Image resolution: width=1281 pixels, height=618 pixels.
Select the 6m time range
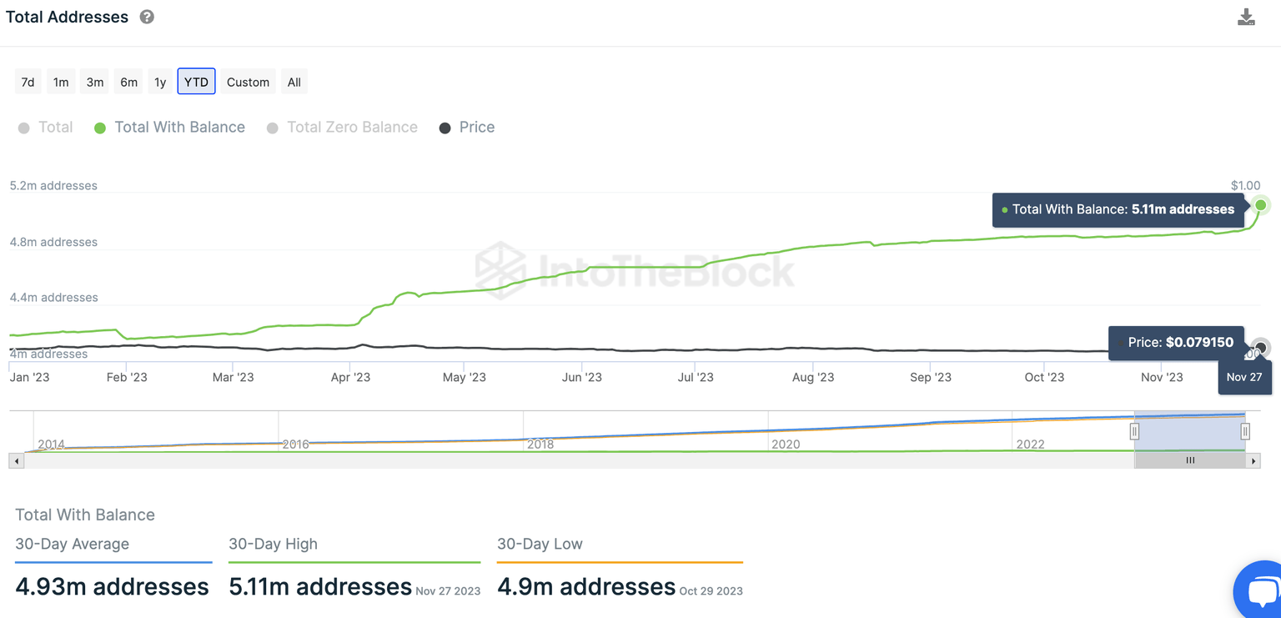(128, 81)
